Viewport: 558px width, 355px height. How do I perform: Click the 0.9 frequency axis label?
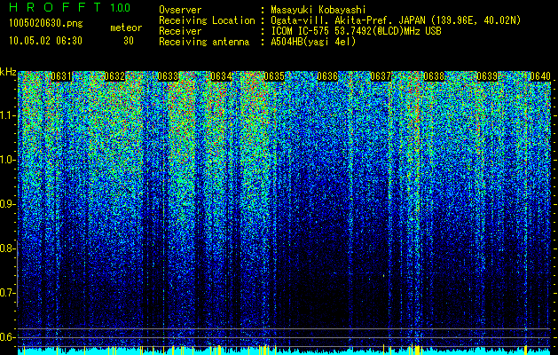[x=8, y=204]
